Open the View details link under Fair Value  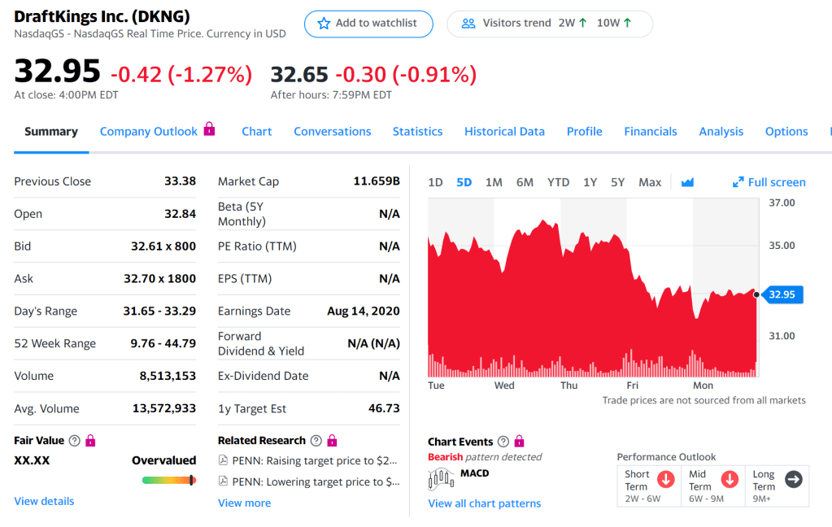(x=44, y=501)
